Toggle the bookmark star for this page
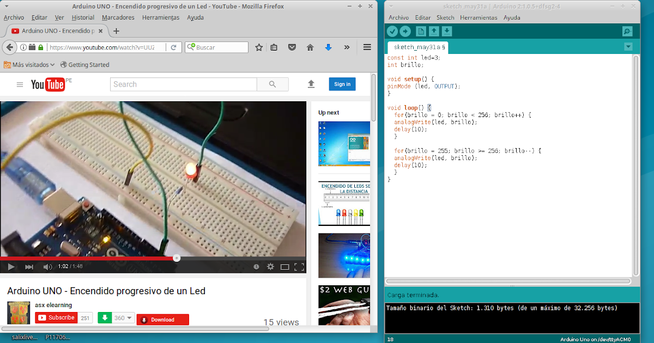This screenshot has height=343, width=654. pos(258,47)
